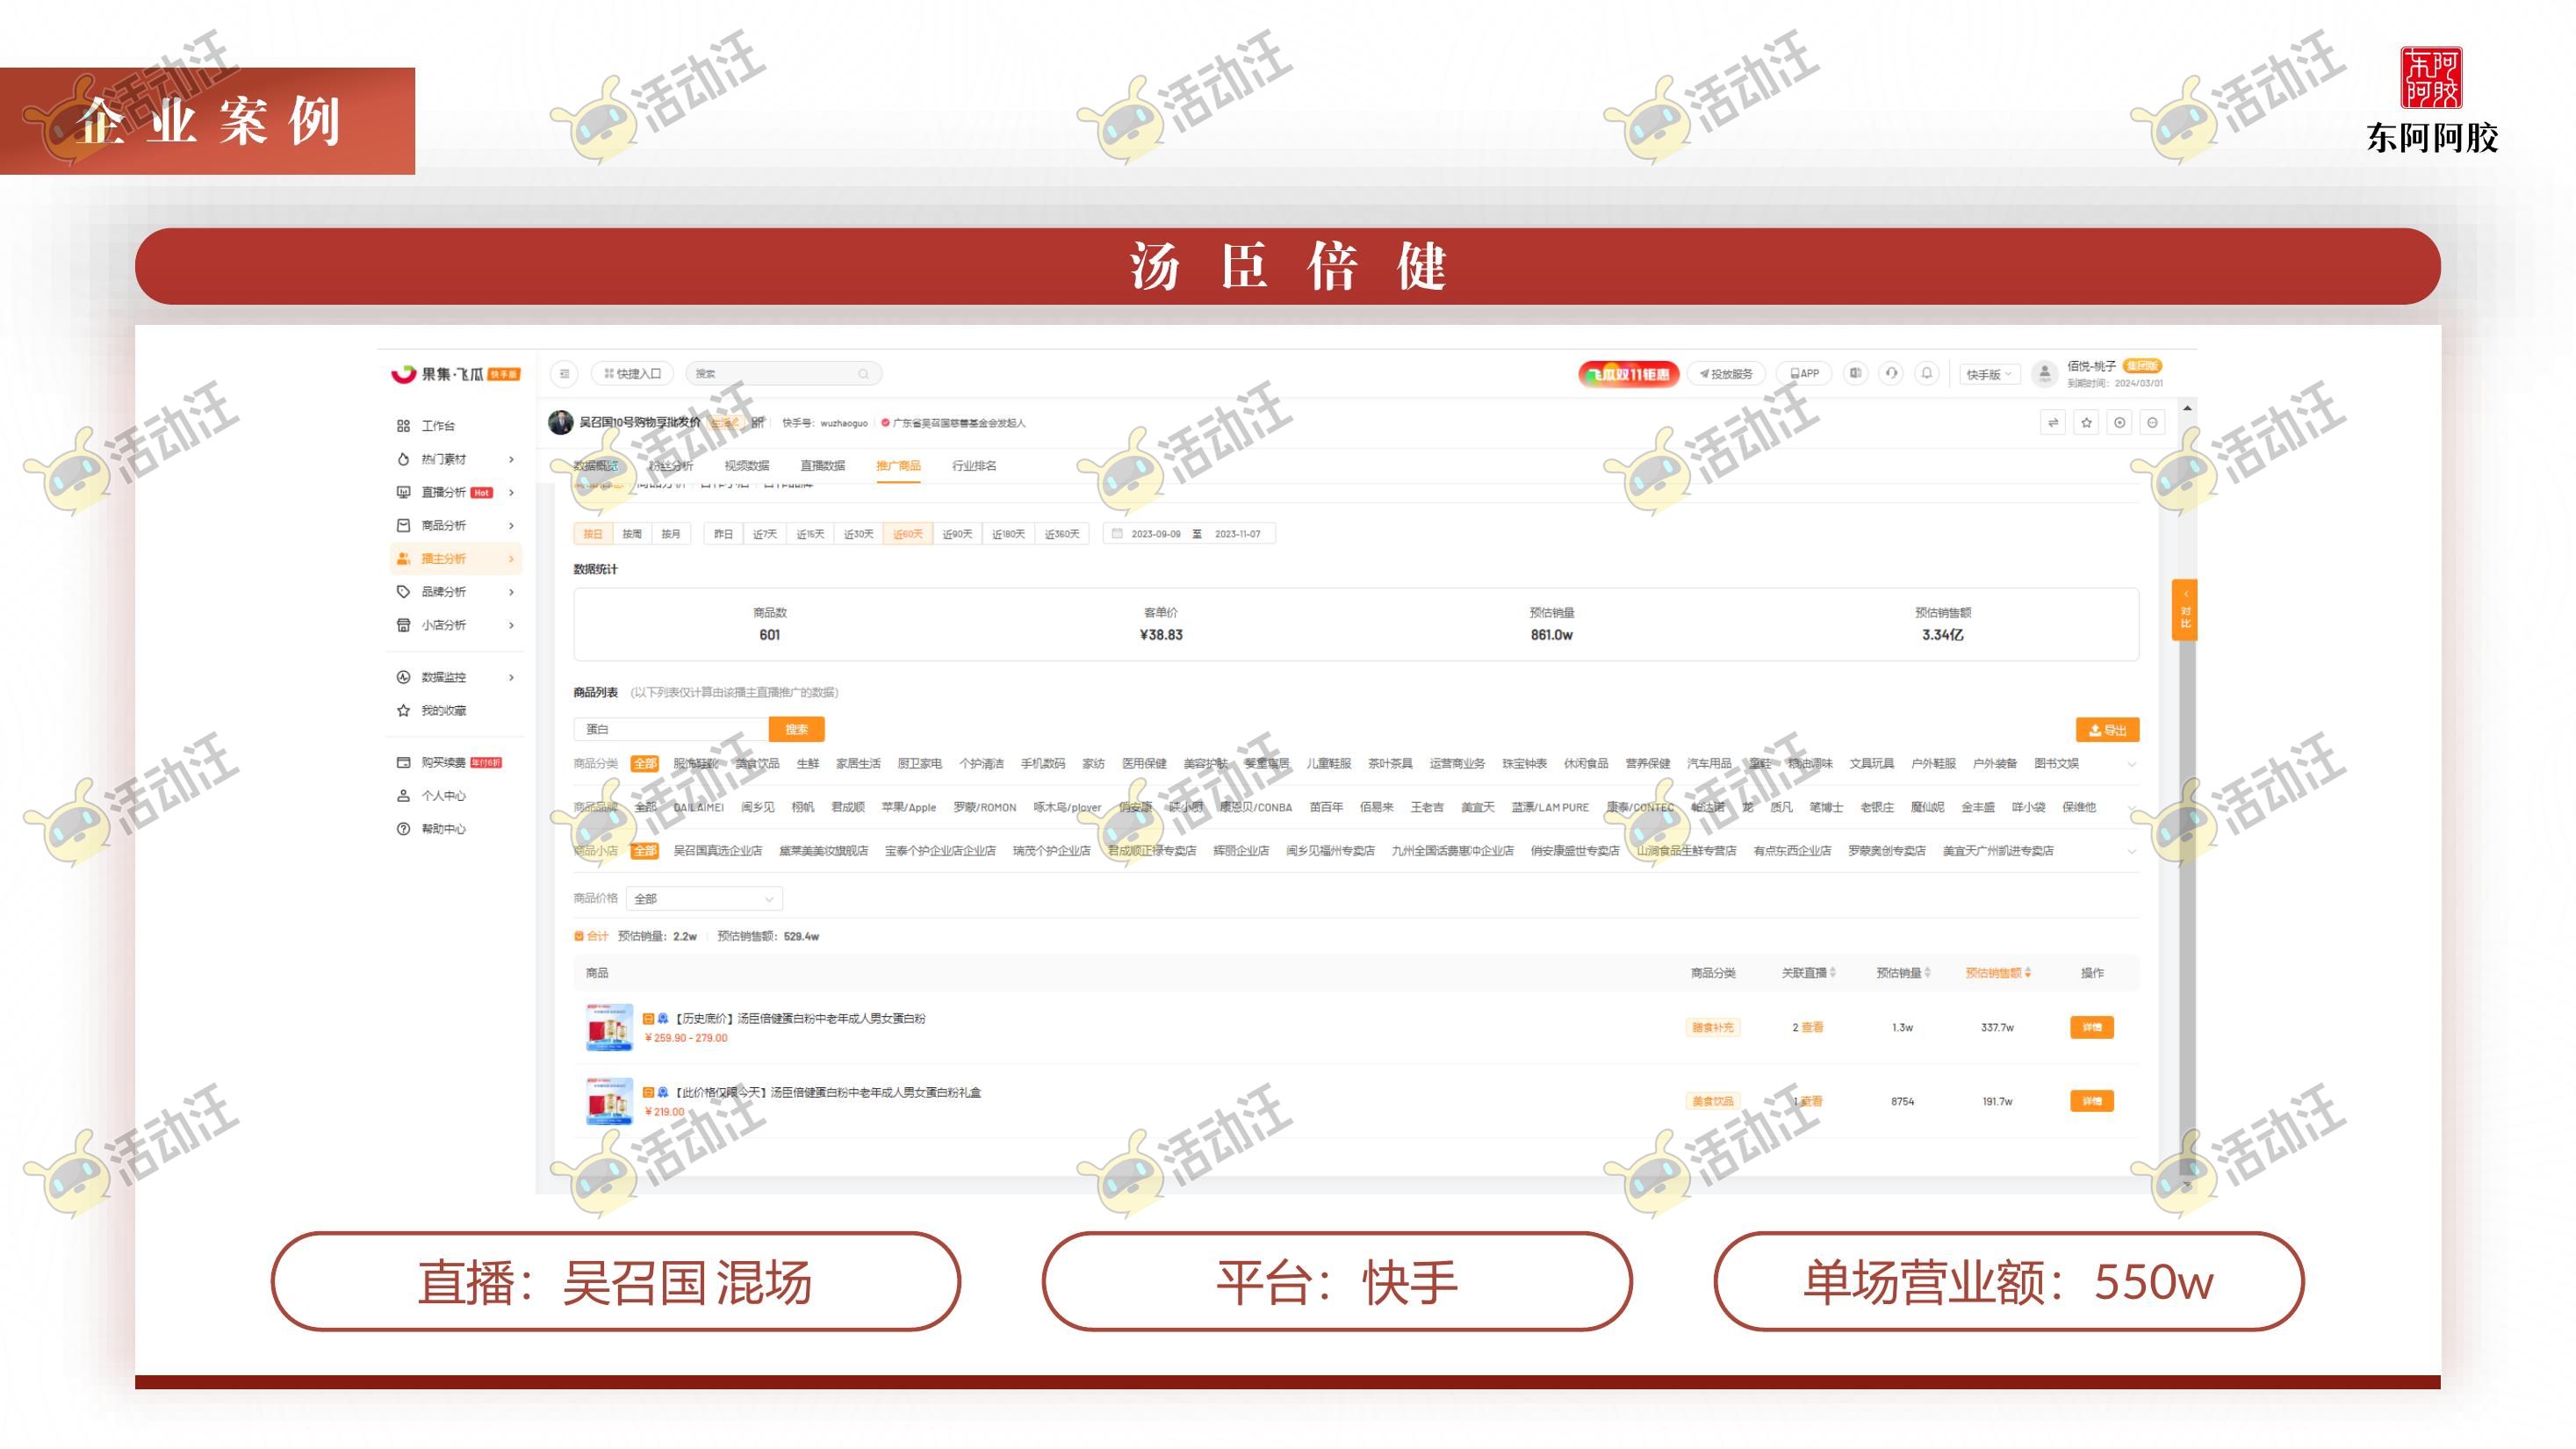This screenshot has height=1449, width=2576.
Task: Click the more options circle icon on profile
Action: 2152,423
